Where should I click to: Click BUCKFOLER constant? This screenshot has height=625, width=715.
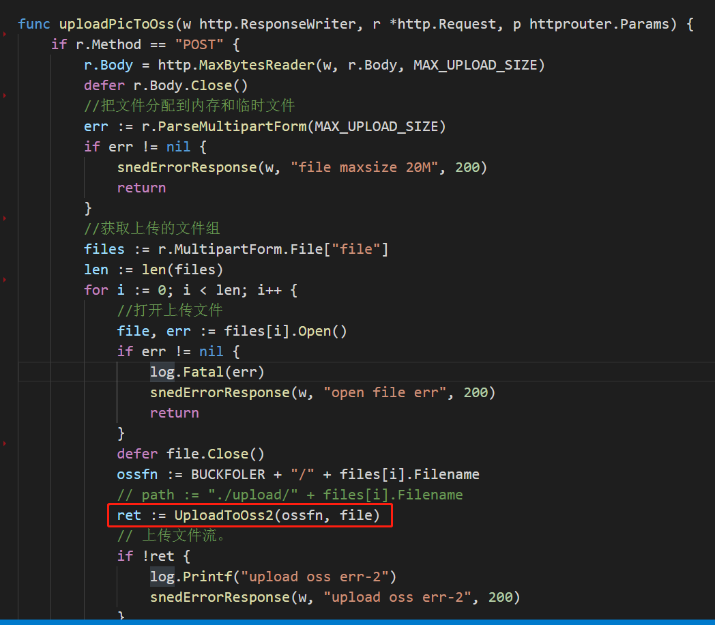(228, 475)
